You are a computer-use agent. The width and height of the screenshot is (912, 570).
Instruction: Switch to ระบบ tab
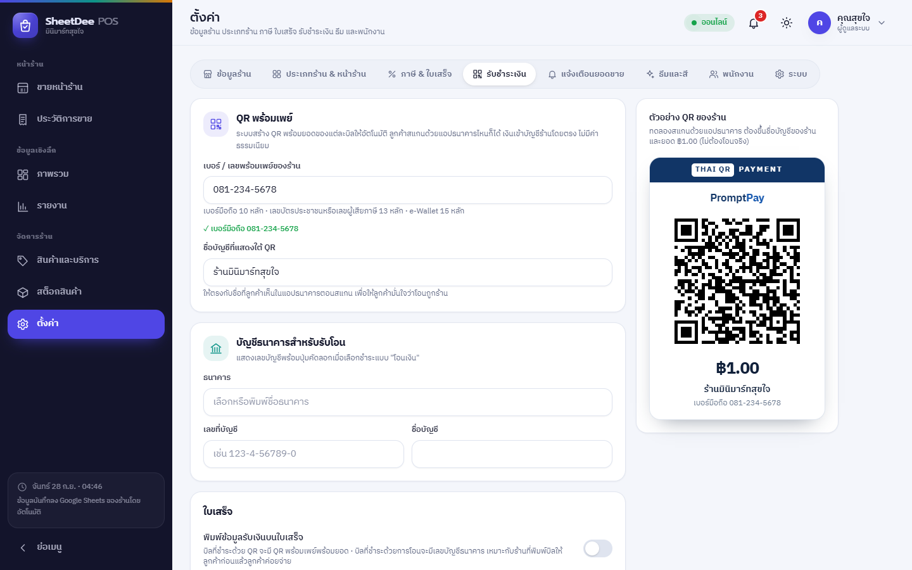pyautogui.click(x=791, y=74)
